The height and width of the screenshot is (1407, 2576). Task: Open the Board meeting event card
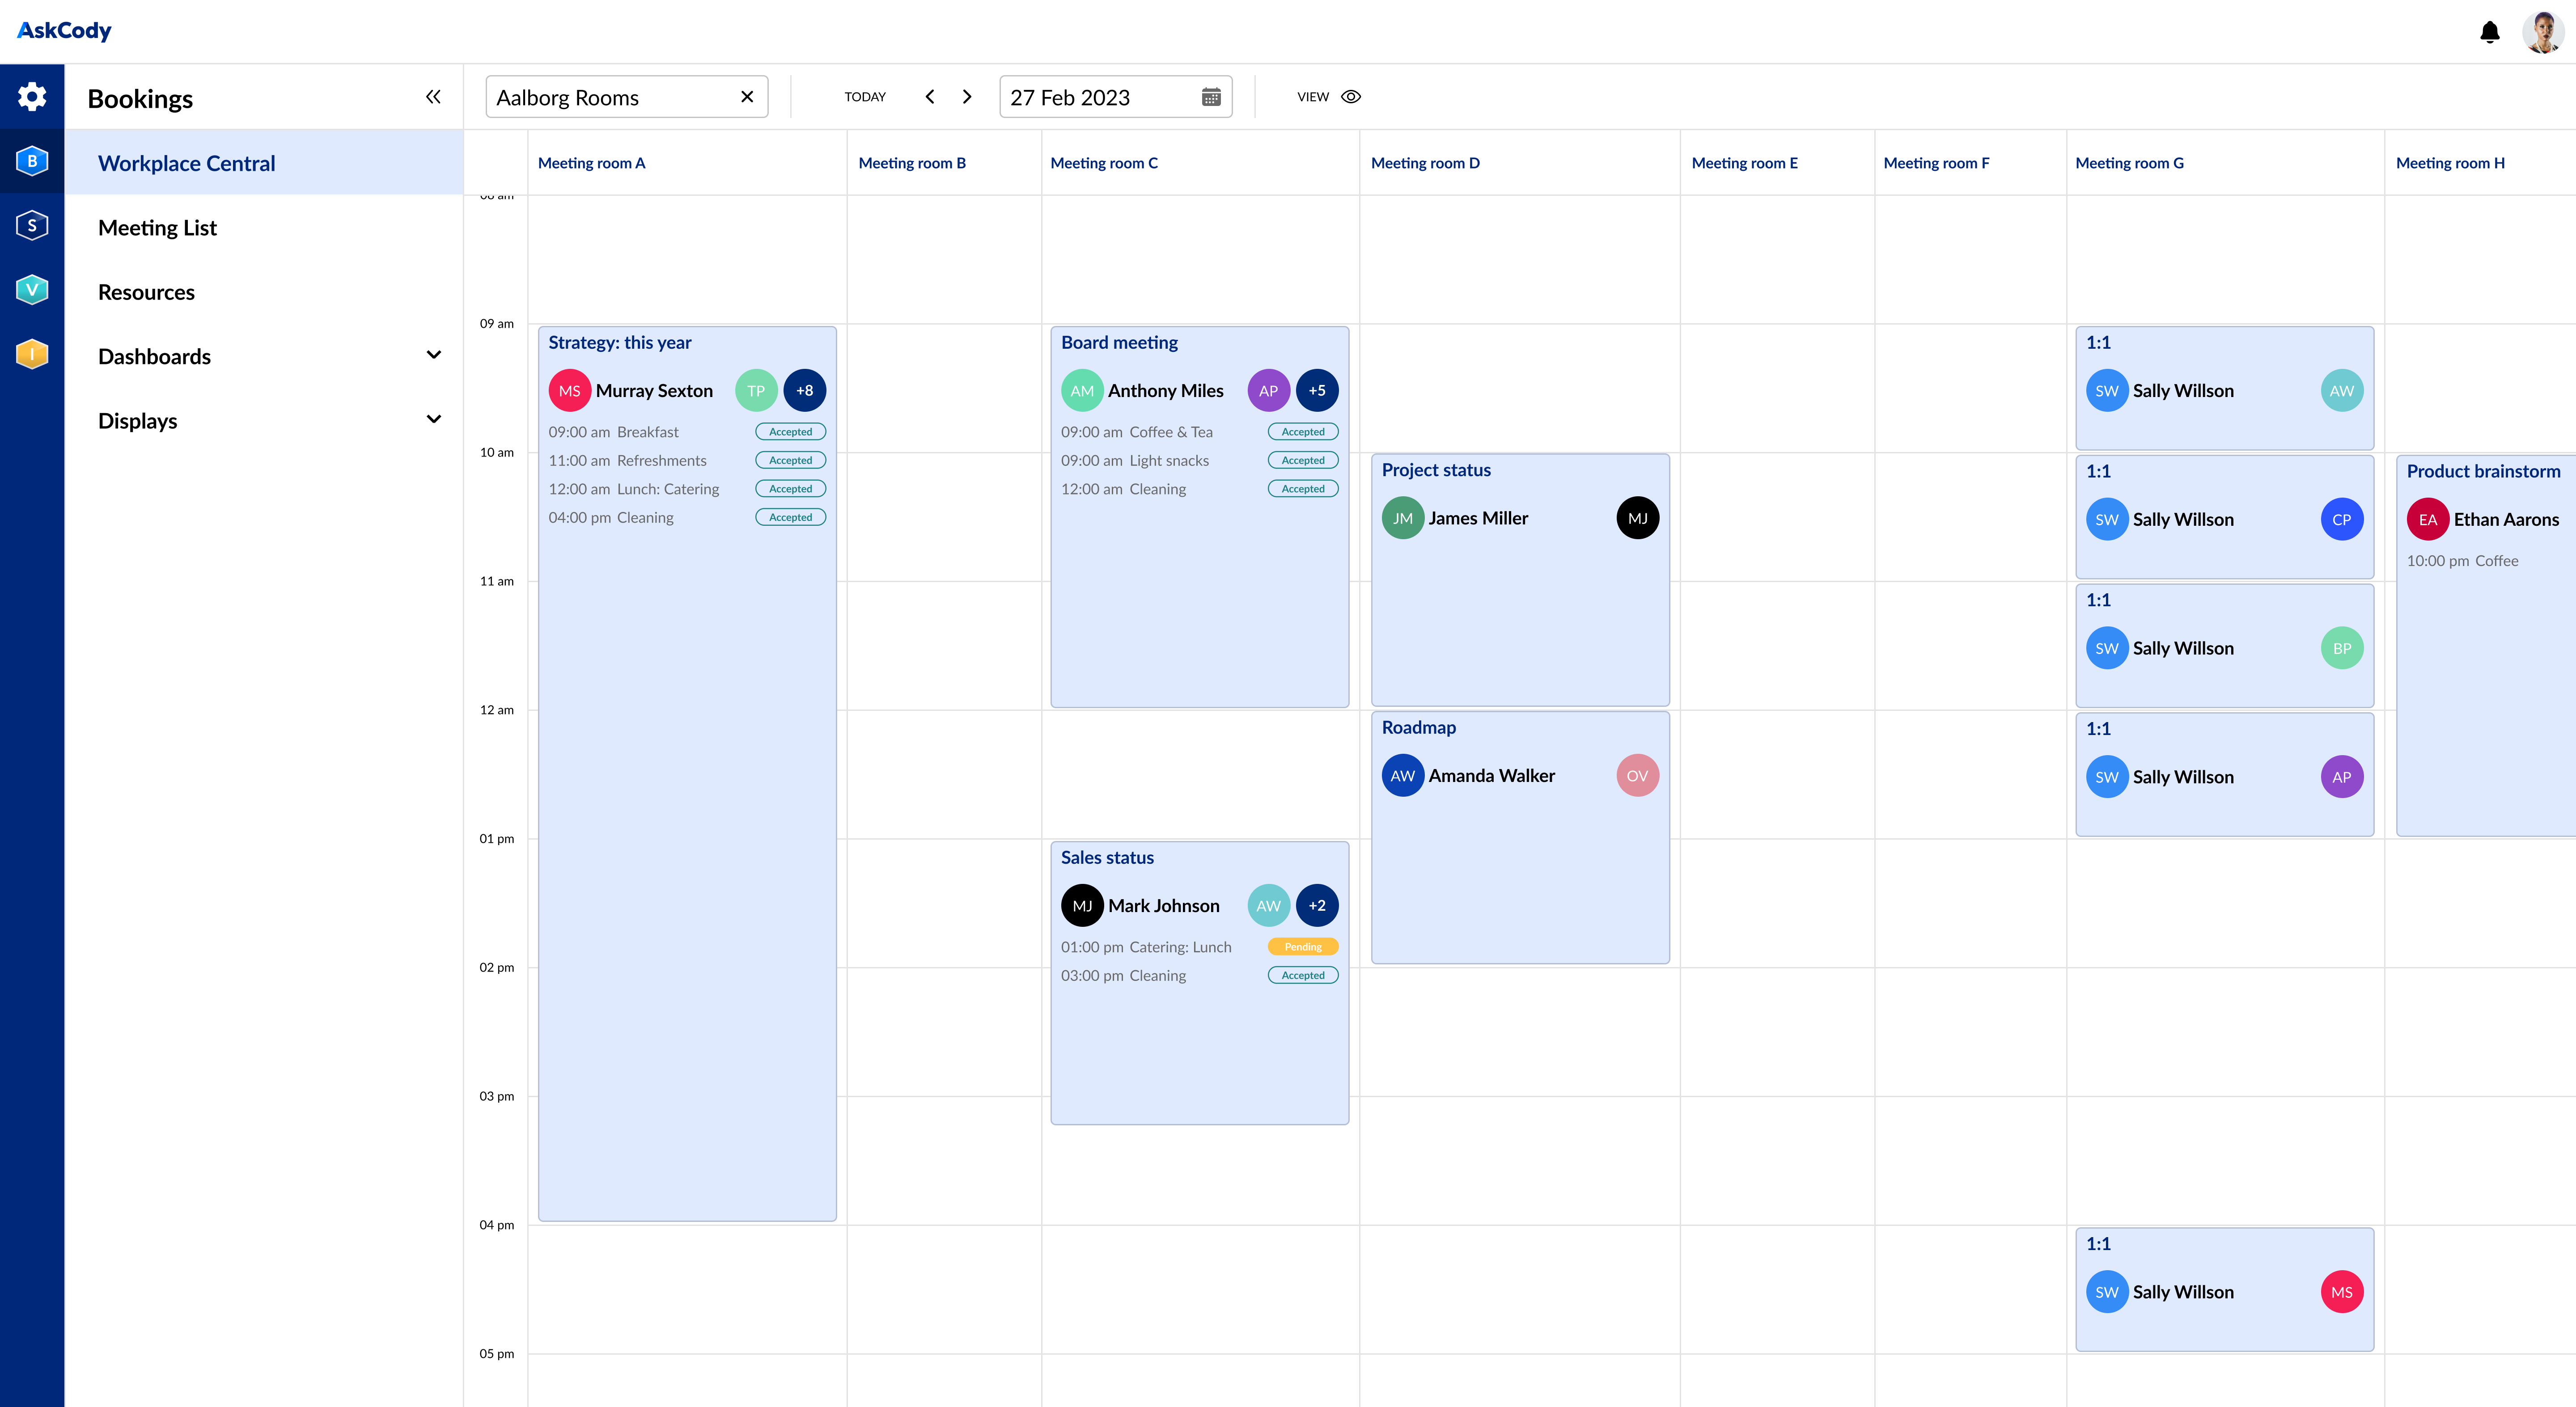pyautogui.click(x=1200, y=342)
